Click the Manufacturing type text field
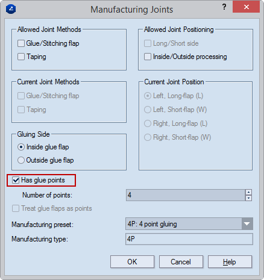The image size is (264, 280). click(189, 239)
